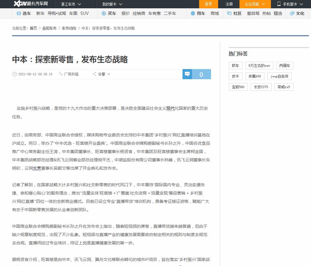Click the comment count 0 button

(x=201, y=74)
